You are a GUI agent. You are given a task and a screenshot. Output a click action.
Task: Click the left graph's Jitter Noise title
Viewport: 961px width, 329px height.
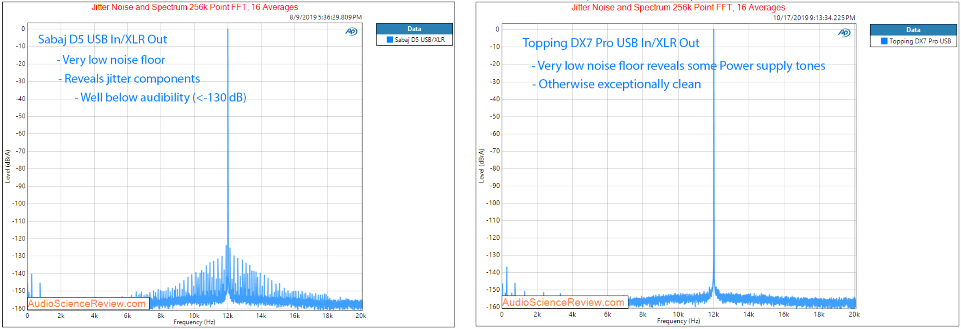195,7
